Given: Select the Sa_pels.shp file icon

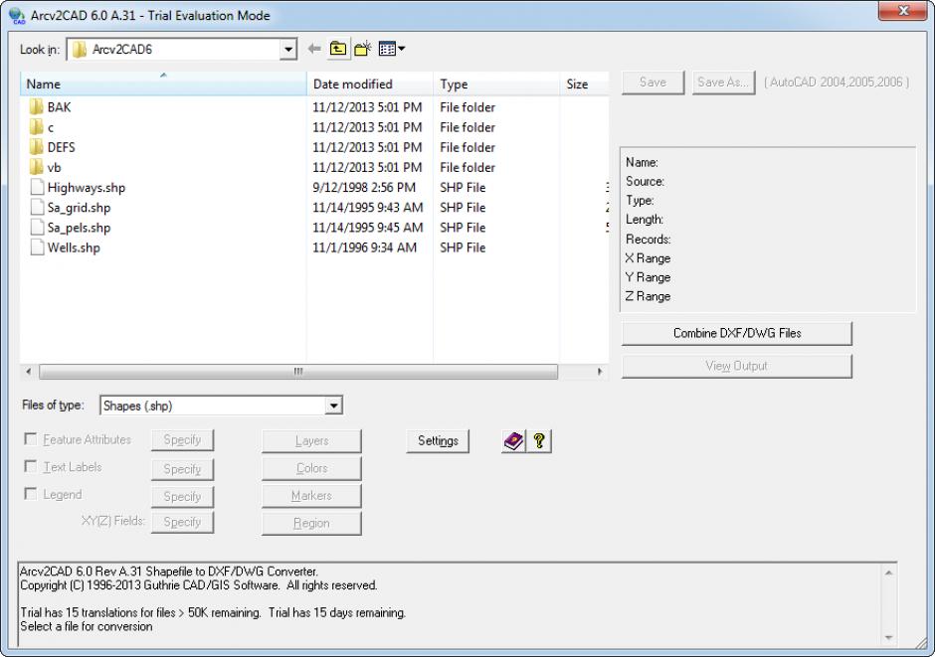Looking at the screenshot, I should 37,228.
